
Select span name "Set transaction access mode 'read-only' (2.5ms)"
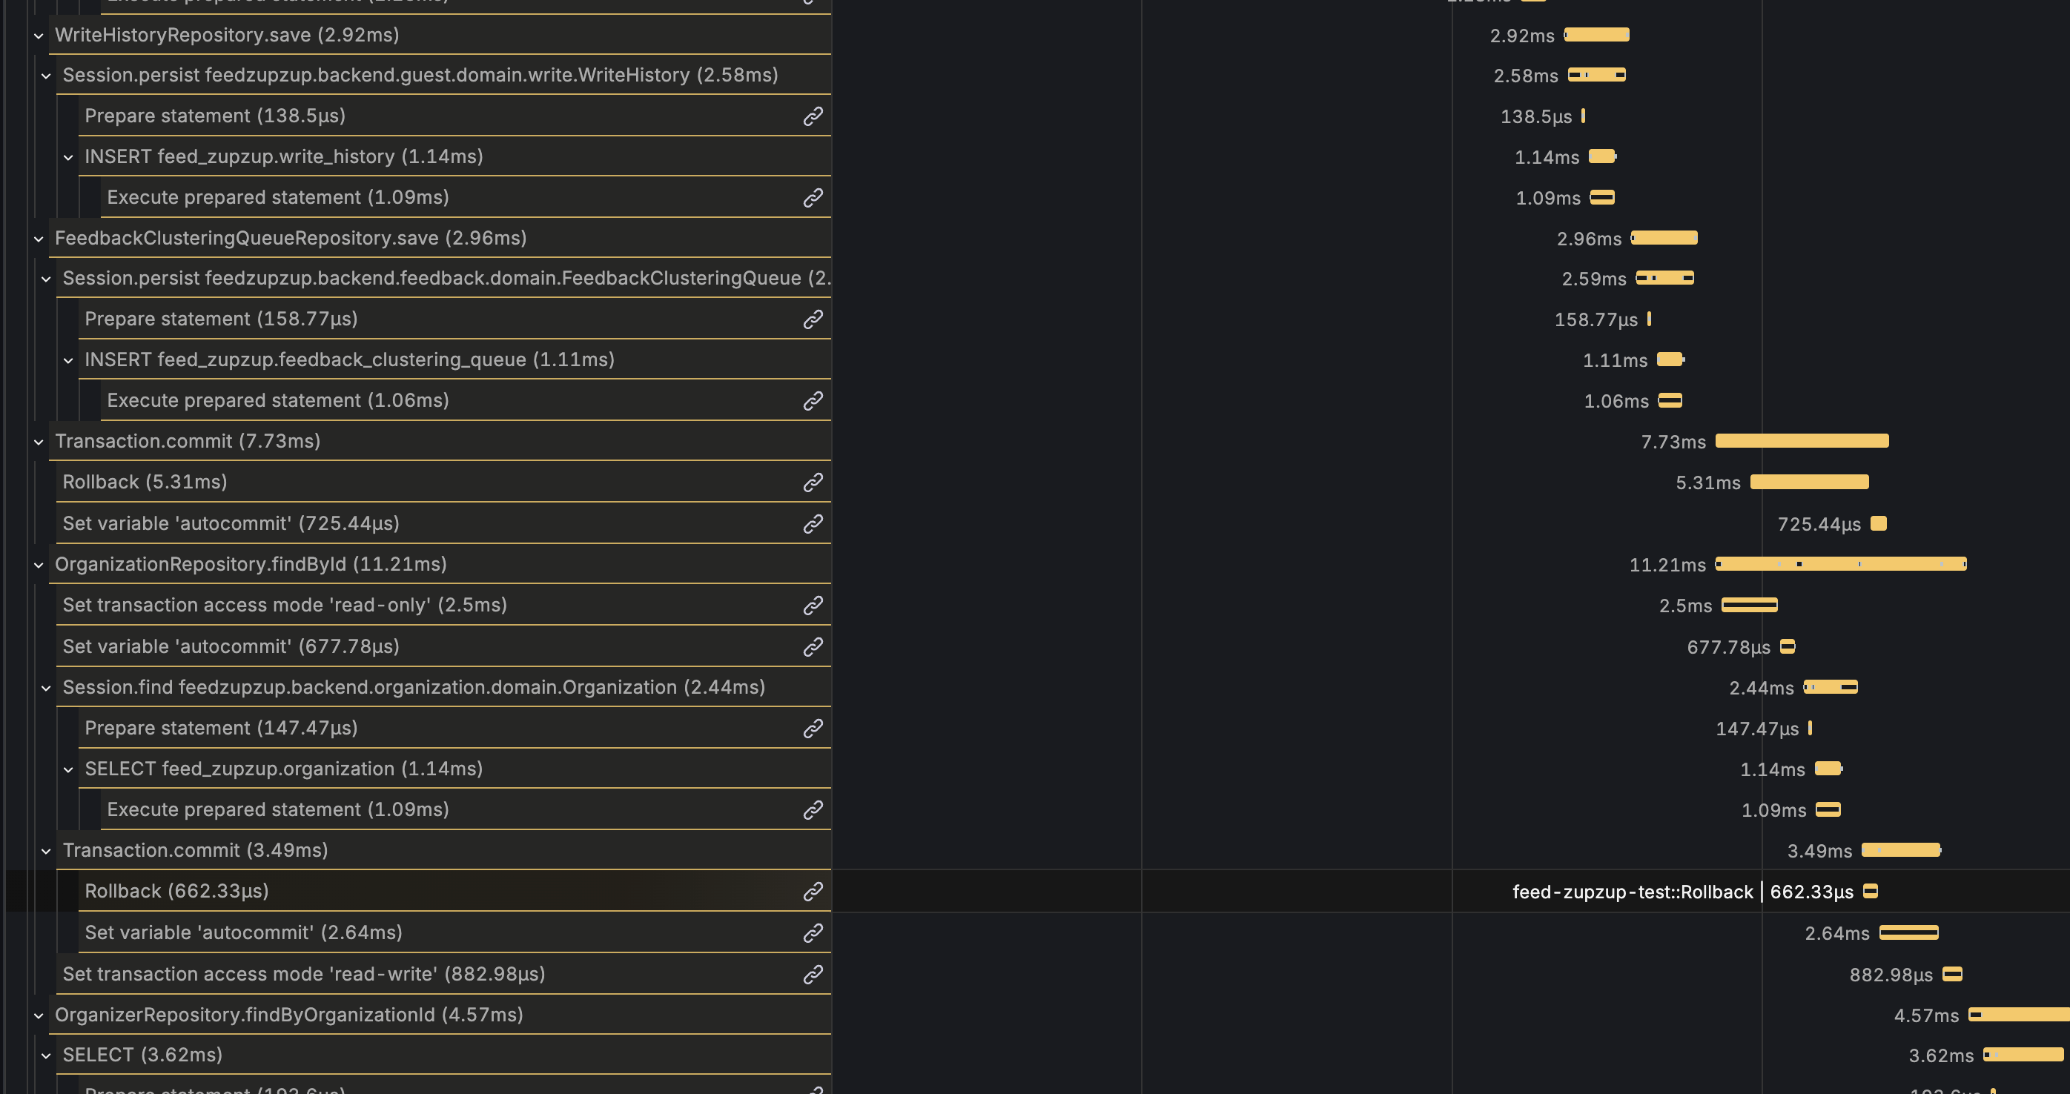tap(285, 605)
